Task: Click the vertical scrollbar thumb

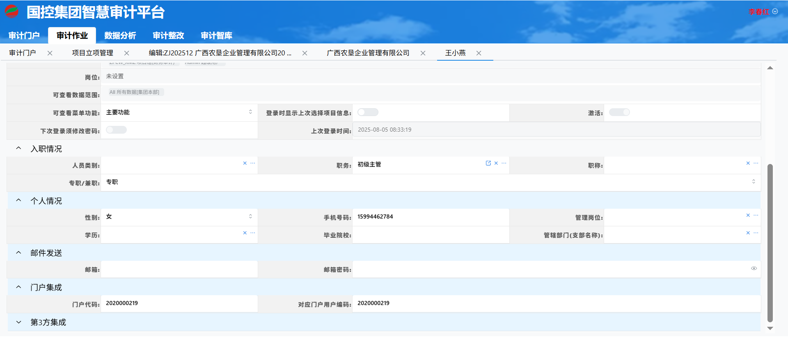Action: (770, 242)
